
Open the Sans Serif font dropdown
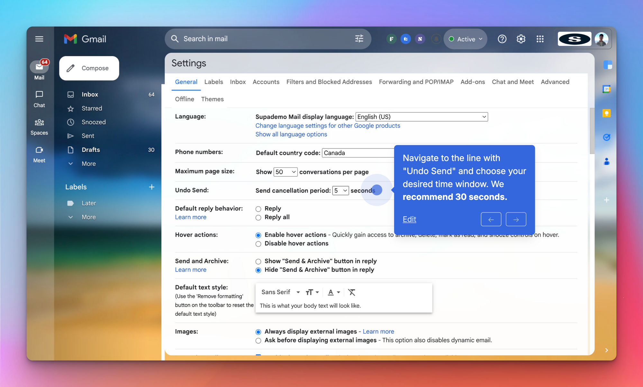click(x=280, y=292)
